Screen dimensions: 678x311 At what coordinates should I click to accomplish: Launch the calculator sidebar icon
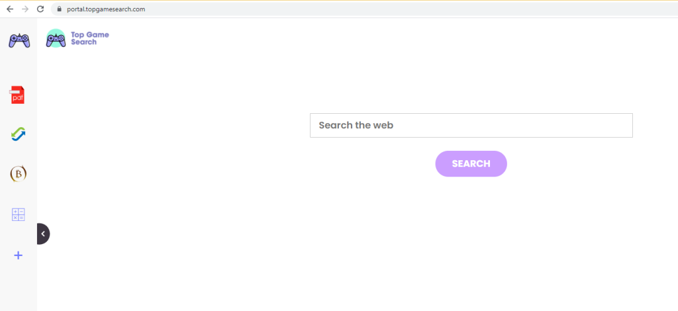(x=18, y=214)
